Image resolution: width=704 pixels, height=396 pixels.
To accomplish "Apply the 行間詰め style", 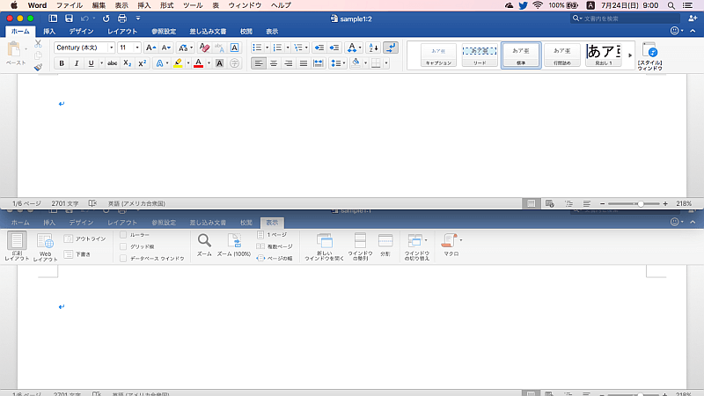I will [562, 55].
